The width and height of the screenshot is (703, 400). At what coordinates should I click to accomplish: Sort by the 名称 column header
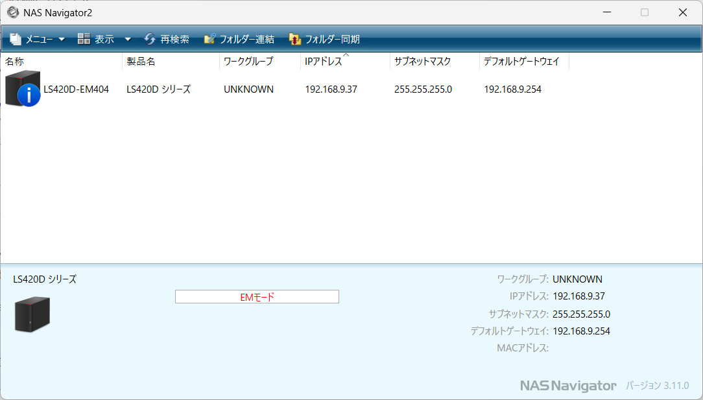tap(61, 62)
